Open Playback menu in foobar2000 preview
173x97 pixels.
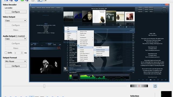pos(71,33)
